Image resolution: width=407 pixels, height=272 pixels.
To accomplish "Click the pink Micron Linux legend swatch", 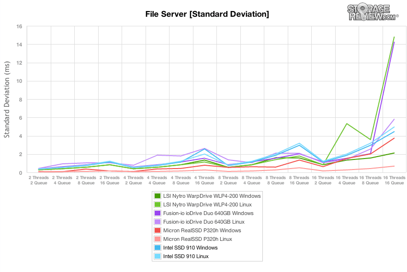I will click(x=158, y=239).
